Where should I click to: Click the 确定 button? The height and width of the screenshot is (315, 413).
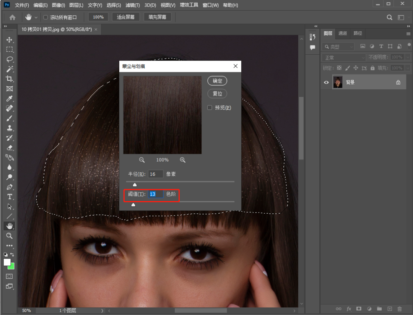tap(217, 81)
